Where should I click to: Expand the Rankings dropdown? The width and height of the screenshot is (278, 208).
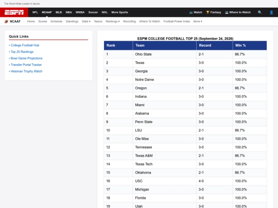(x=113, y=22)
